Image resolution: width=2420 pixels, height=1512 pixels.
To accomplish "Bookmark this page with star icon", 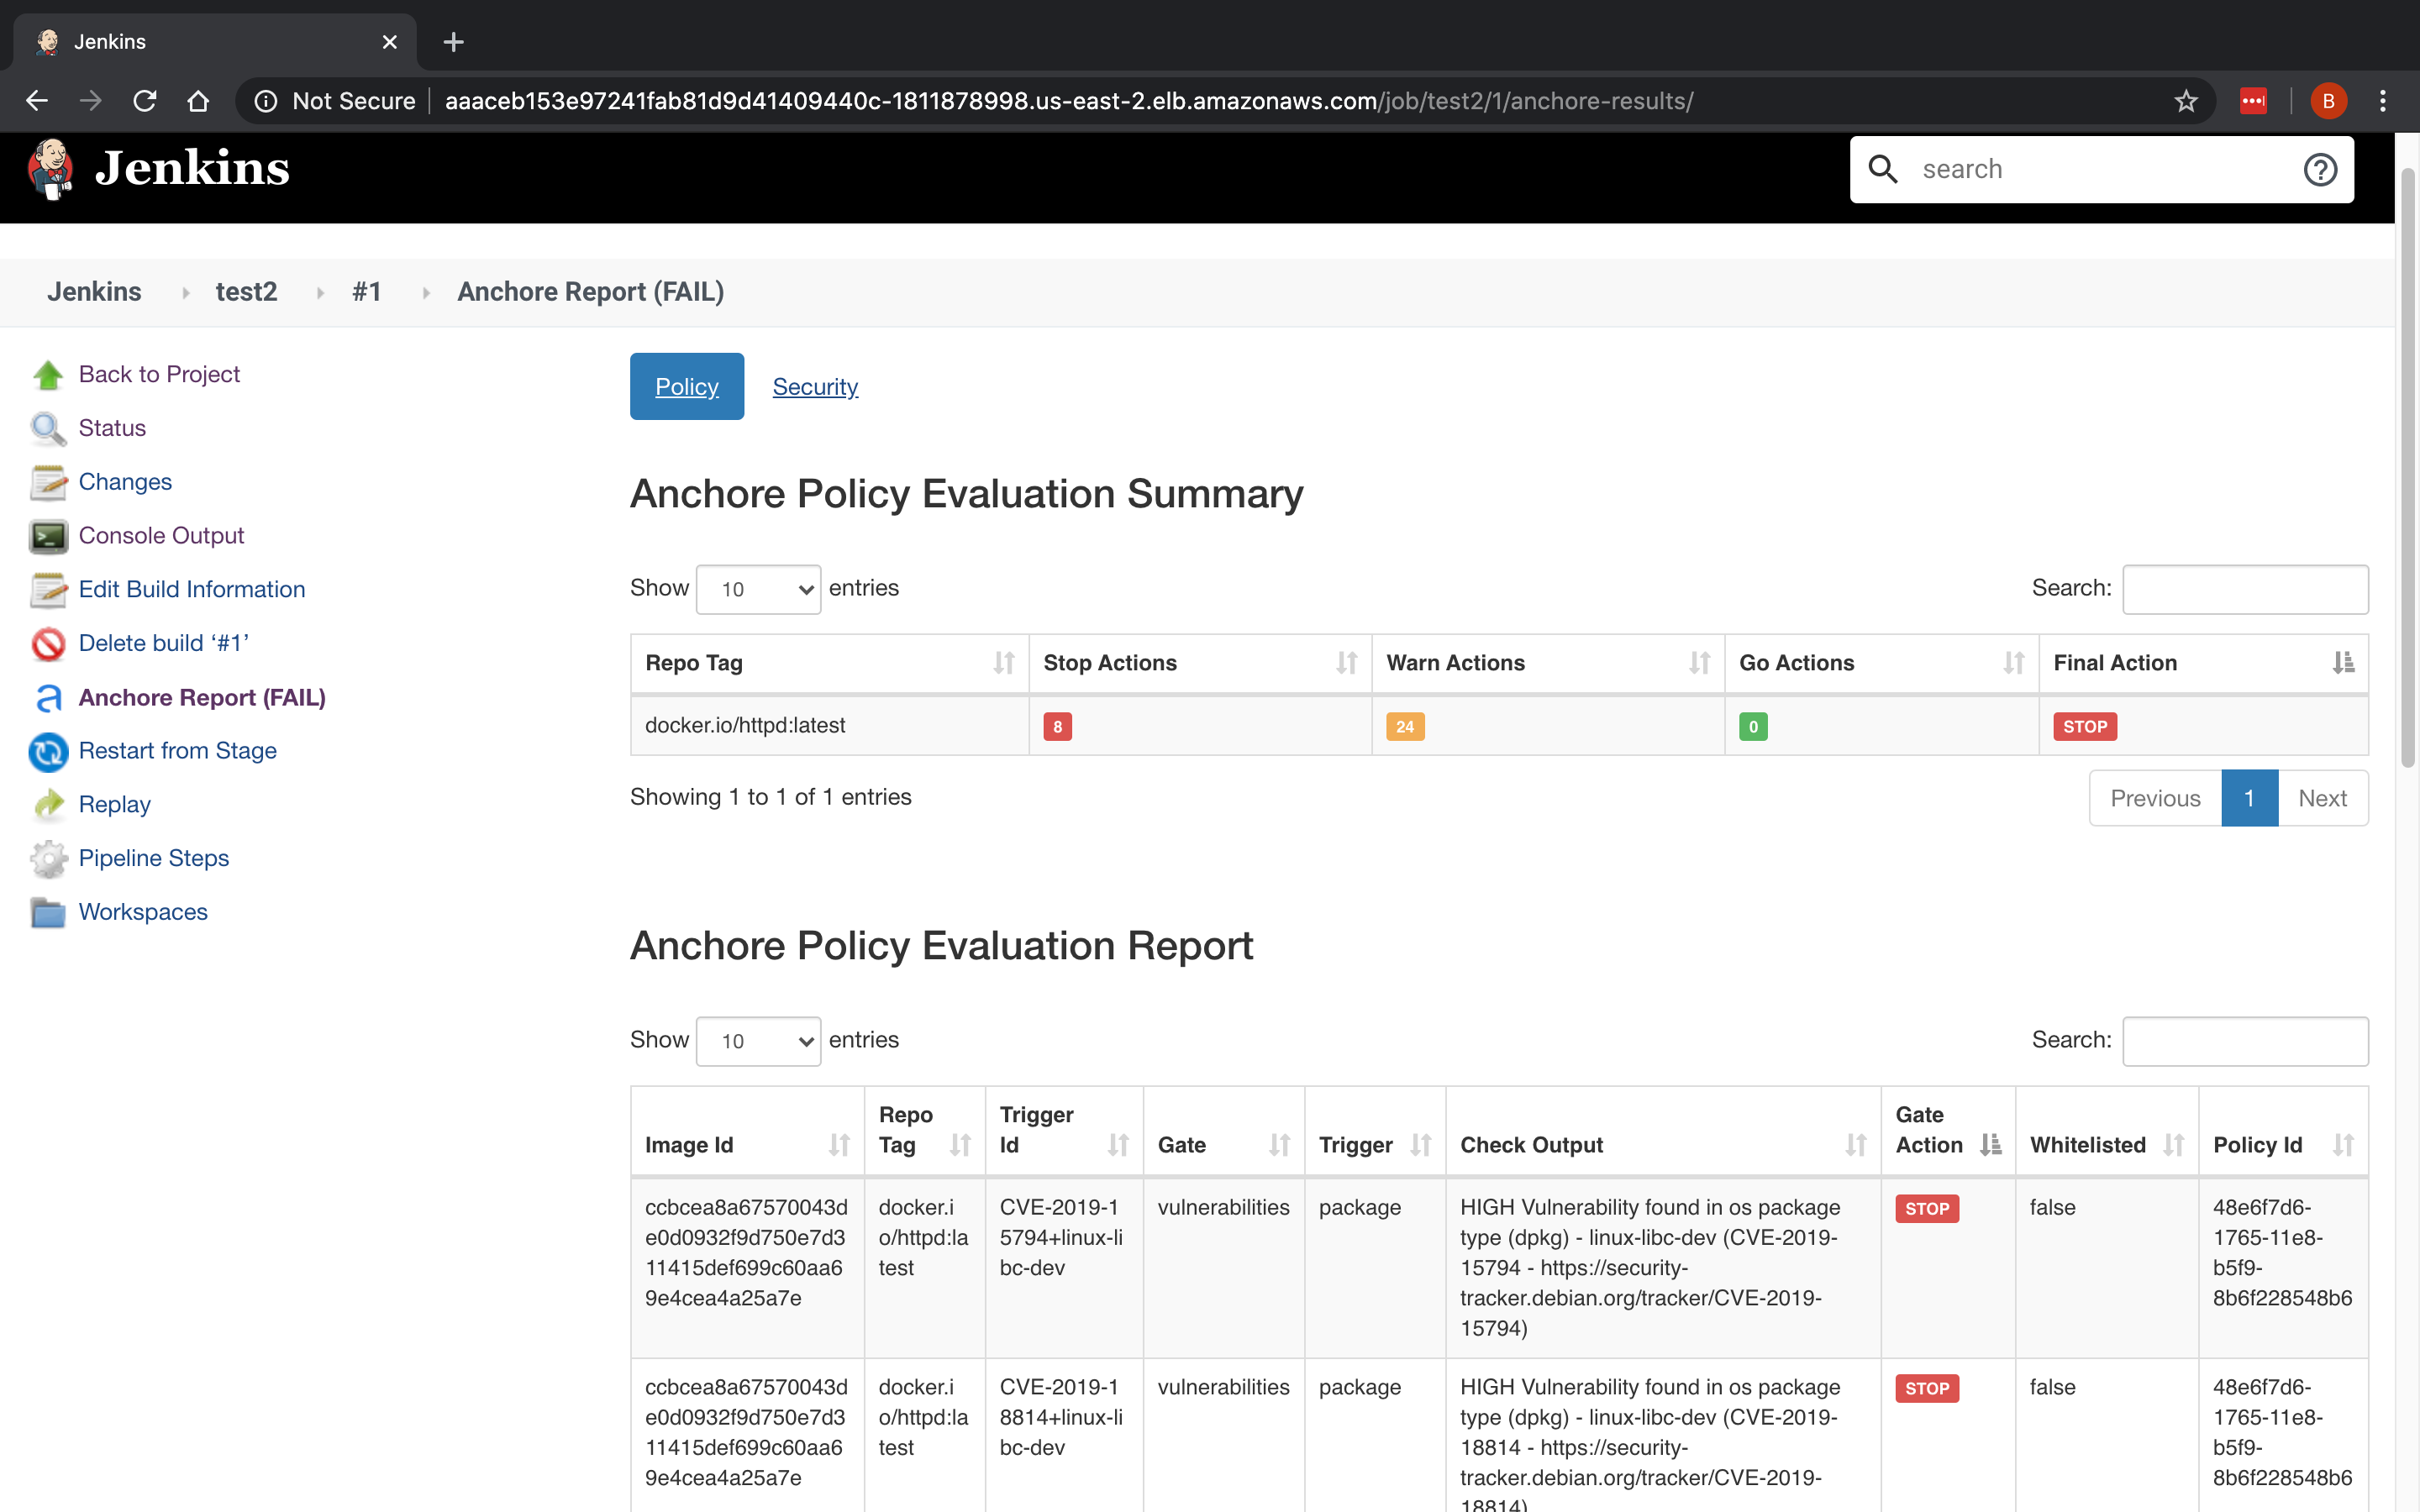I will coord(2186,101).
